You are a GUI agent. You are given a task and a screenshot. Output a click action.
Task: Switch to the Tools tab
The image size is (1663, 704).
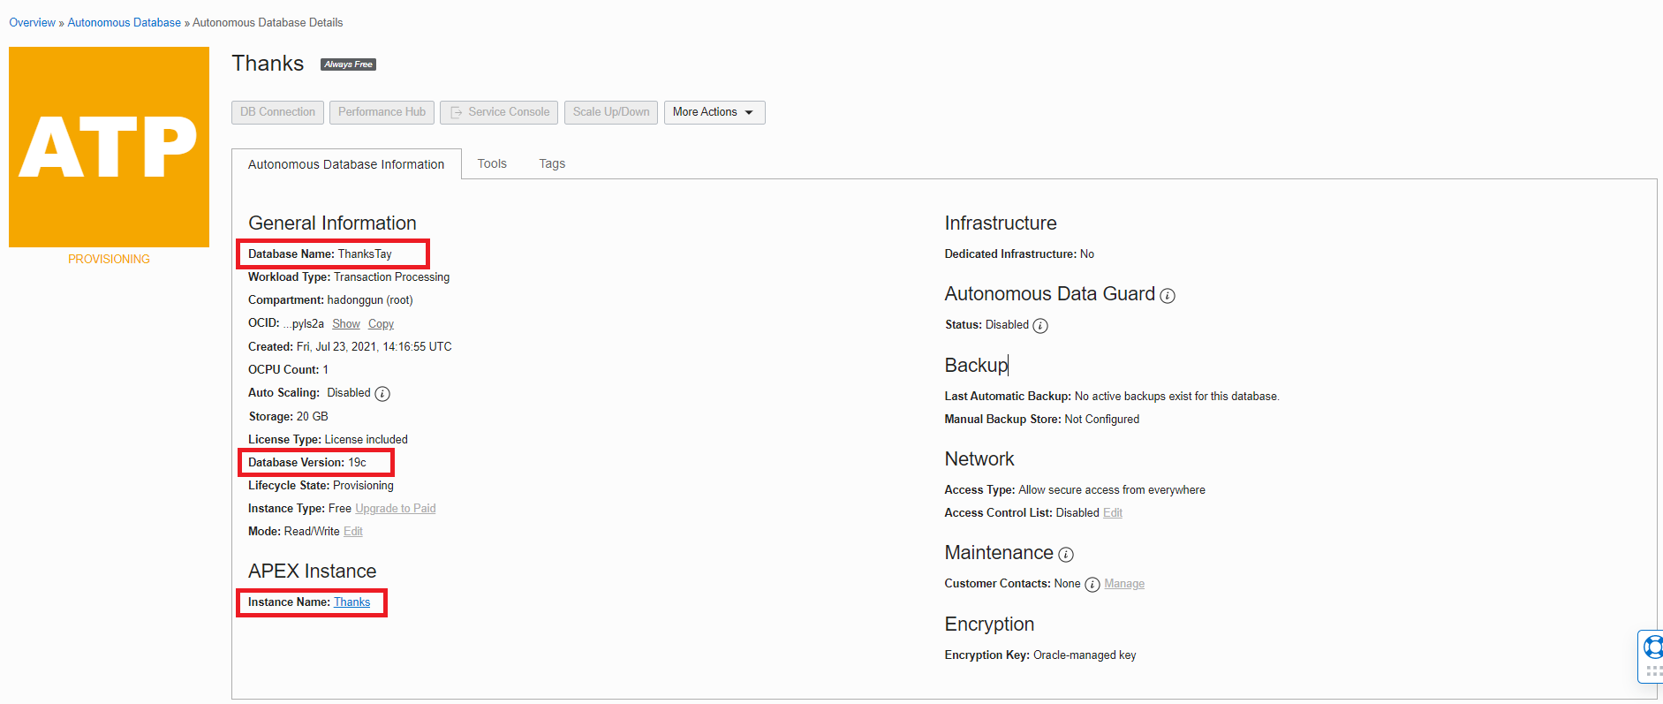tap(492, 163)
